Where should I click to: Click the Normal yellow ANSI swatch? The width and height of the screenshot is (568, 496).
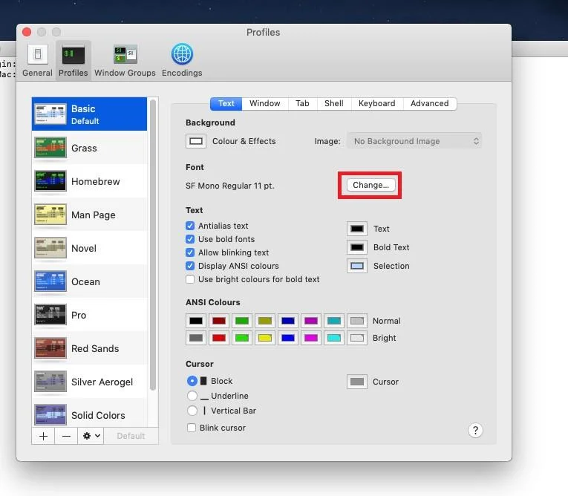(x=265, y=321)
